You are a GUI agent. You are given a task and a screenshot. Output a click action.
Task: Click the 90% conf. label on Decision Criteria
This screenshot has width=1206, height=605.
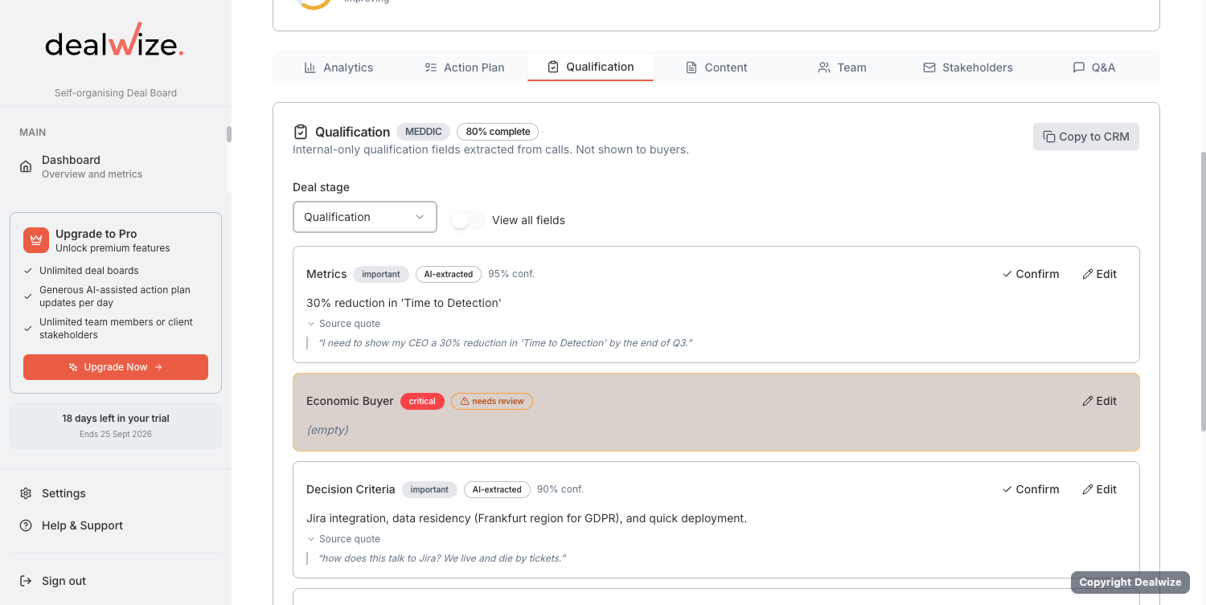(x=560, y=489)
